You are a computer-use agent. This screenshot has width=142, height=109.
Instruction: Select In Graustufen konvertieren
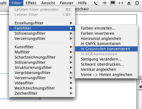tap(106, 49)
